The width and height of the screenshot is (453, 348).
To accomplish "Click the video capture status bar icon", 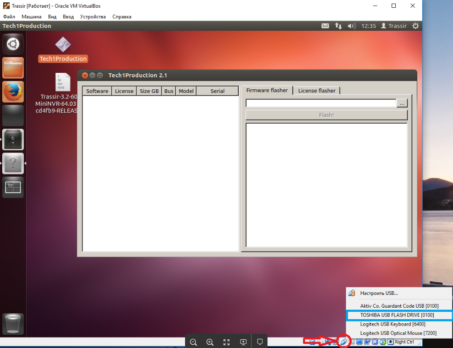I will (x=367, y=342).
